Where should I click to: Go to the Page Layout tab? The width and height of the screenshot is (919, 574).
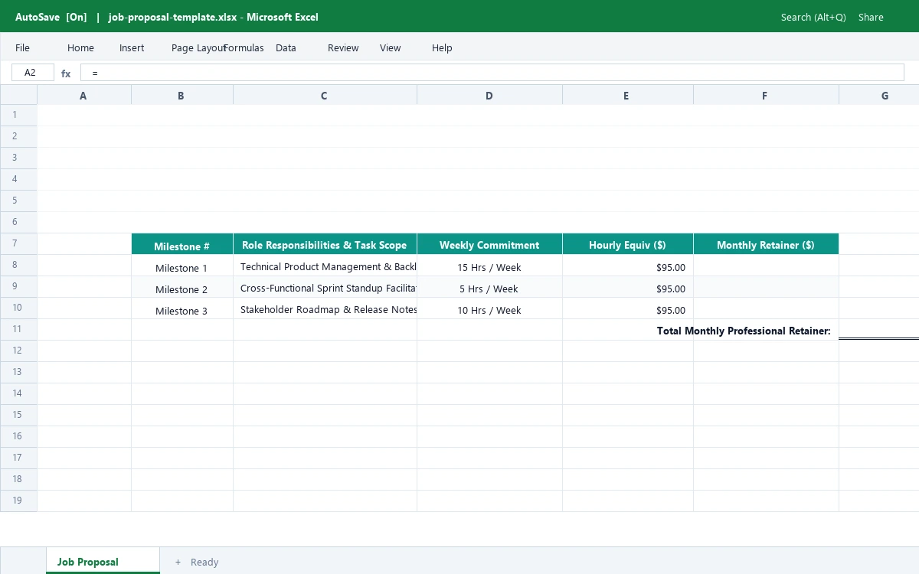pyautogui.click(x=198, y=47)
